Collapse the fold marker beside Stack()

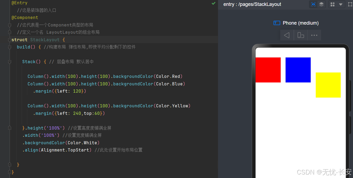(10, 62)
